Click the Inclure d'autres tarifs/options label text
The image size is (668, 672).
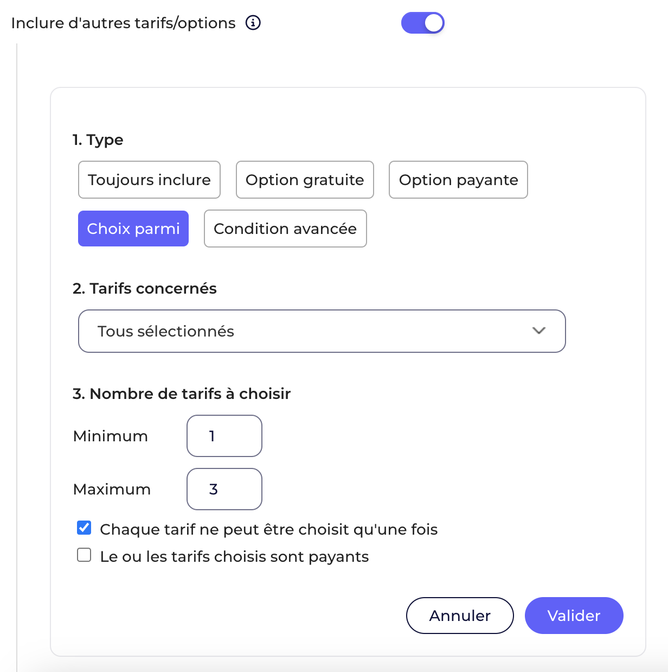tap(123, 23)
